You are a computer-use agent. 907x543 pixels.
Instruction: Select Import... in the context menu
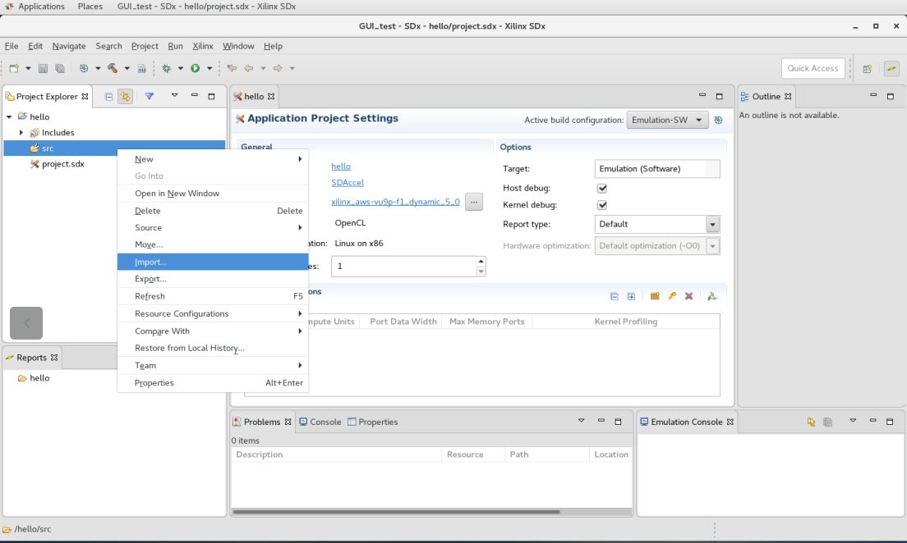coord(213,262)
